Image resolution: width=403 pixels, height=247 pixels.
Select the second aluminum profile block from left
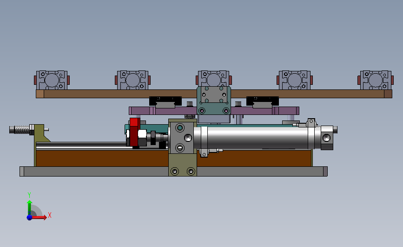(132, 80)
